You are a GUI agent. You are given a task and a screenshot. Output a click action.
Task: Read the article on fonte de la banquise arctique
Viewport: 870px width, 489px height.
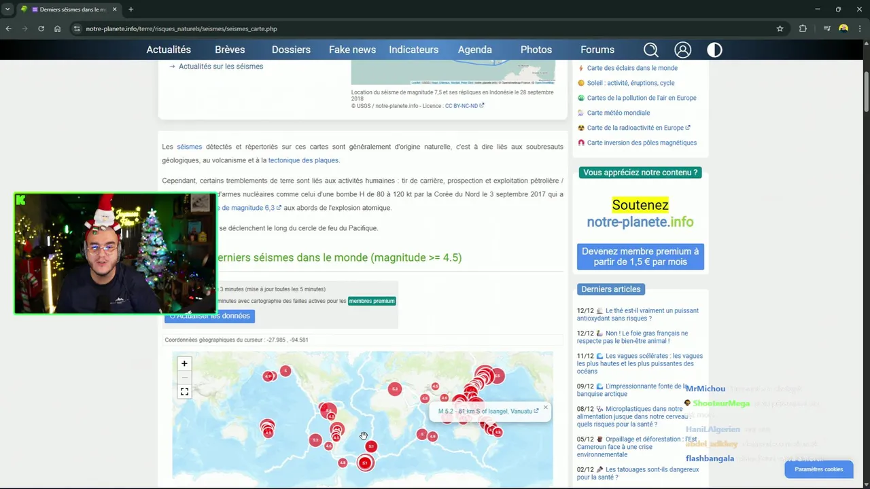[632, 390]
